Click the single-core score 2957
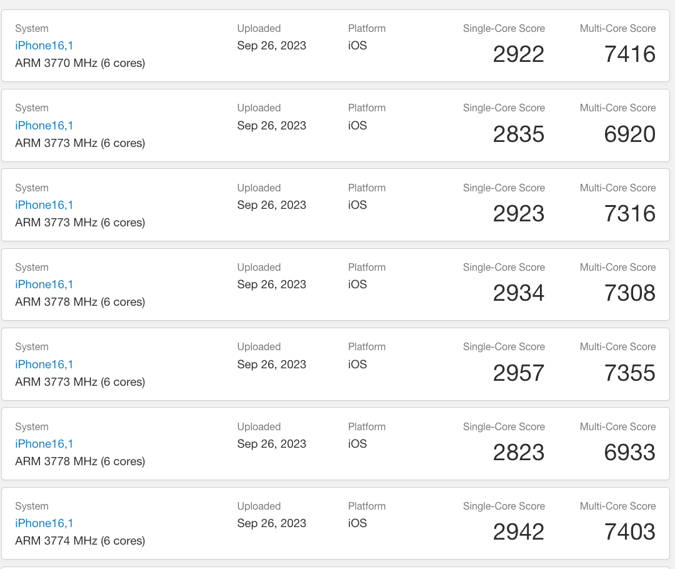 pyautogui.click(x=518, y=373)
